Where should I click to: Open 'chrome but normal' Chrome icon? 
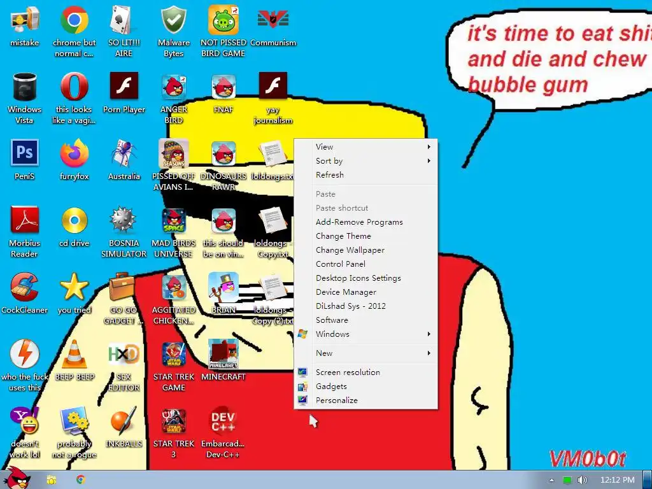(74, 31)
